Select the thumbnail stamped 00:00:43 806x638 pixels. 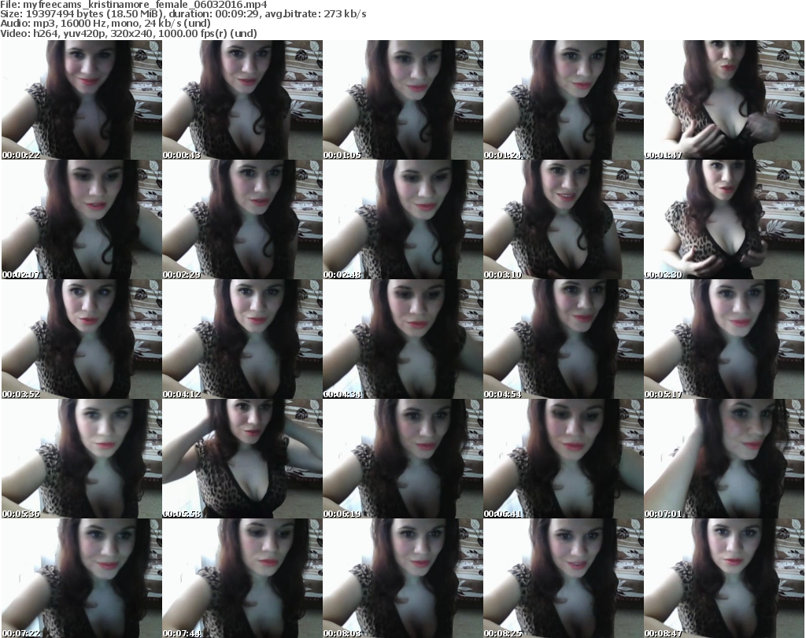point(242,100)
